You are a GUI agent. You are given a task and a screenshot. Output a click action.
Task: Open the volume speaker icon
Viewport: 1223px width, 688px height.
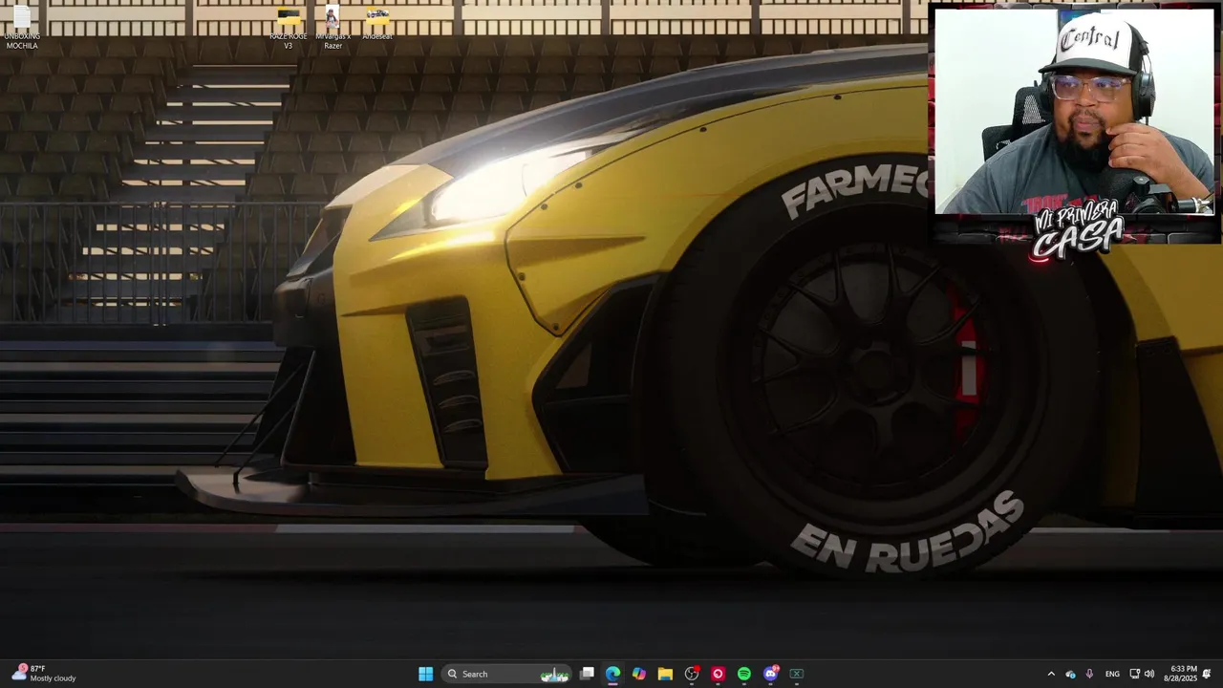coord(1149,674)
